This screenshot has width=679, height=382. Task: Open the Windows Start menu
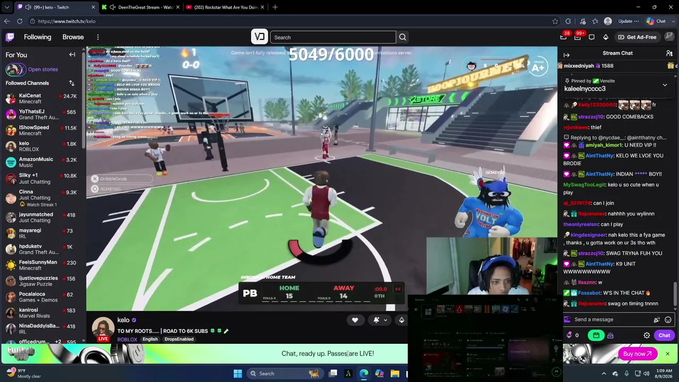(x=238, y=374)
